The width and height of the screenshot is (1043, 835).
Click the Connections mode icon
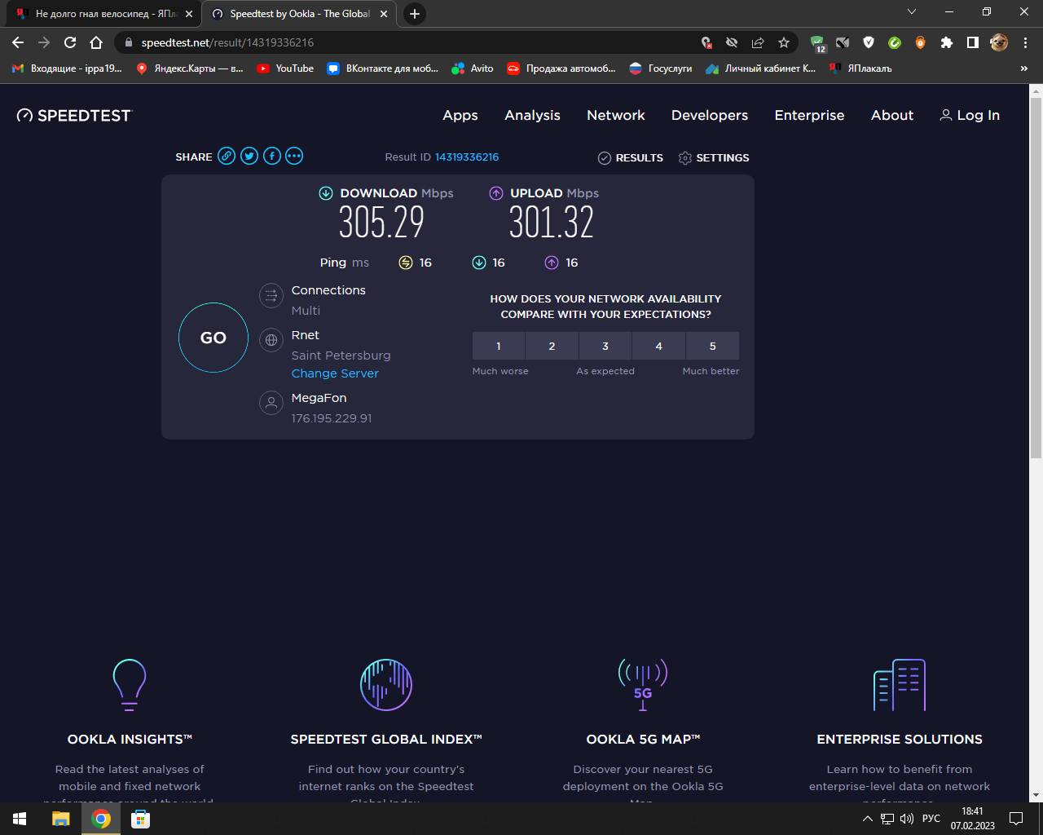point(271,295)
